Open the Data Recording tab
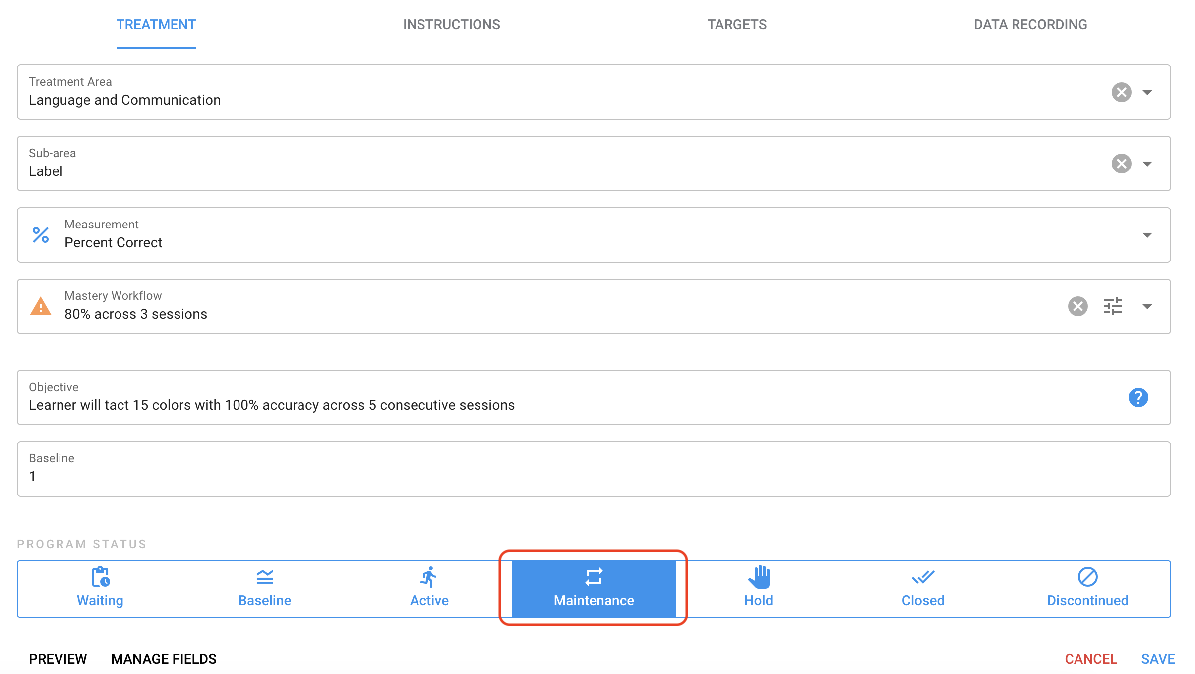Image resolution: width=1195 pixels, height=674 pixels. 1030,24
